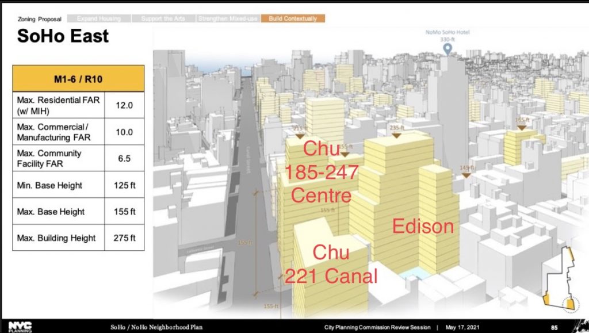Image resolution: width=589 pixels, height=333 pixels.
Task: Click the 145-ft height marker triangle
Action: pos(467,173)
